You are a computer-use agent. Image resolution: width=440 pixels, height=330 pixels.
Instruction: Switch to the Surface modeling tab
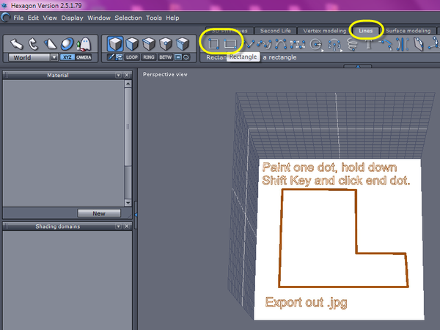coord(408,31)
